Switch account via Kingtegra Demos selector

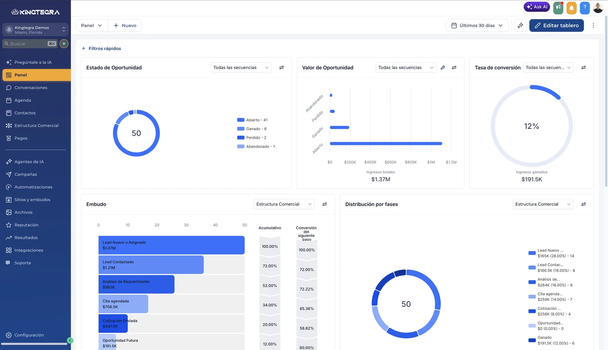[35, 30]
